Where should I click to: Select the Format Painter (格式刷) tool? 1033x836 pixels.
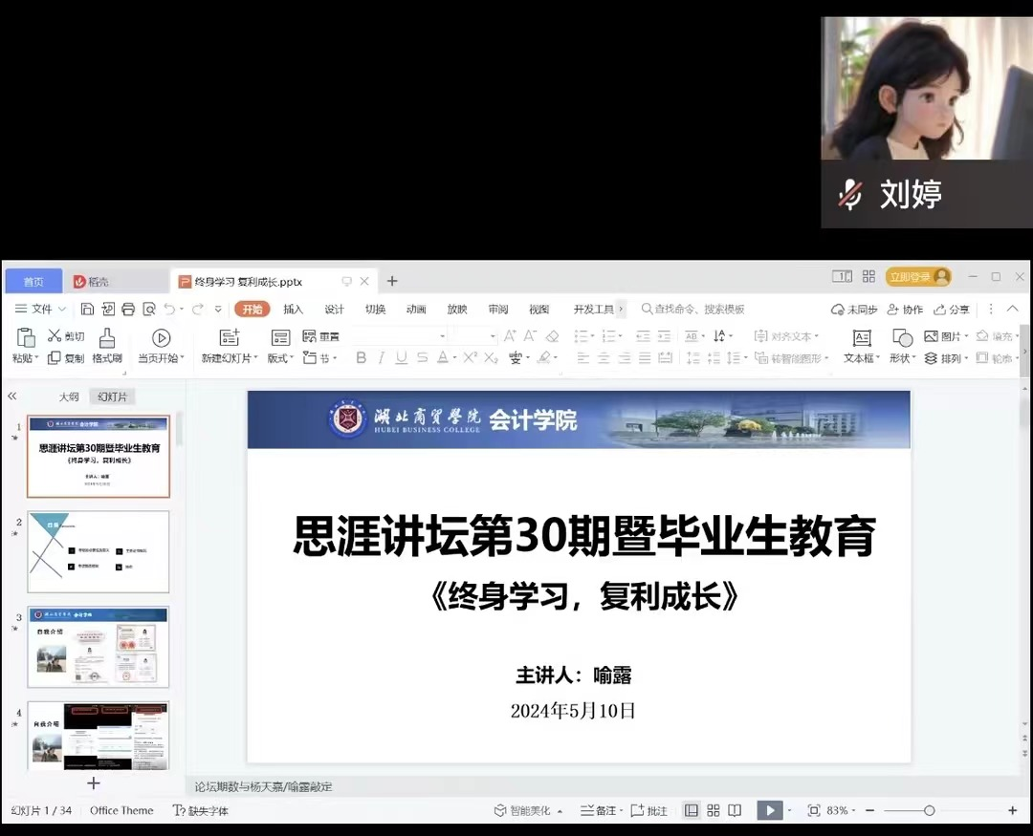click(106, 346)
